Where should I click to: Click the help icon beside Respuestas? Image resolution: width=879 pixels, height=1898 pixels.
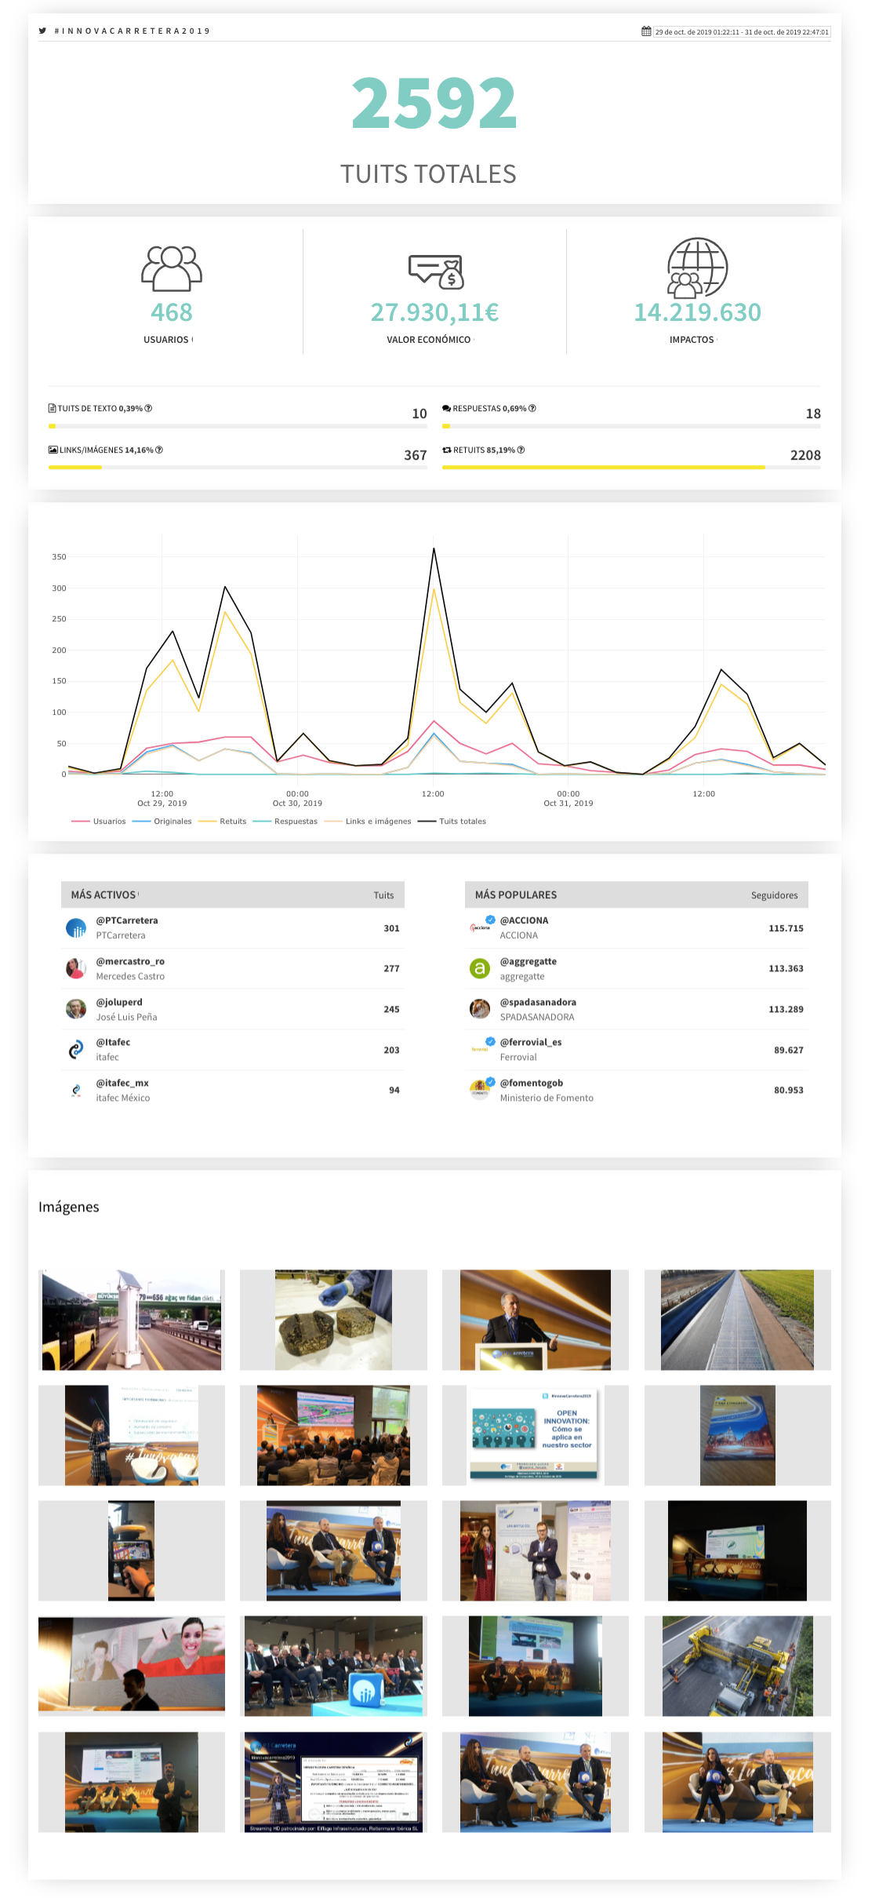[532, 408]
